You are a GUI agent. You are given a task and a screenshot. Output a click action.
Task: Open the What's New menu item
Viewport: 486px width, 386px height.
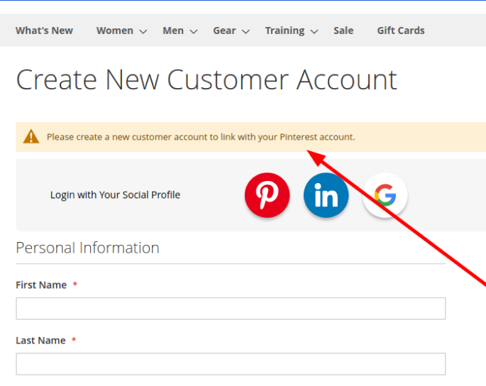coord(44,31)
